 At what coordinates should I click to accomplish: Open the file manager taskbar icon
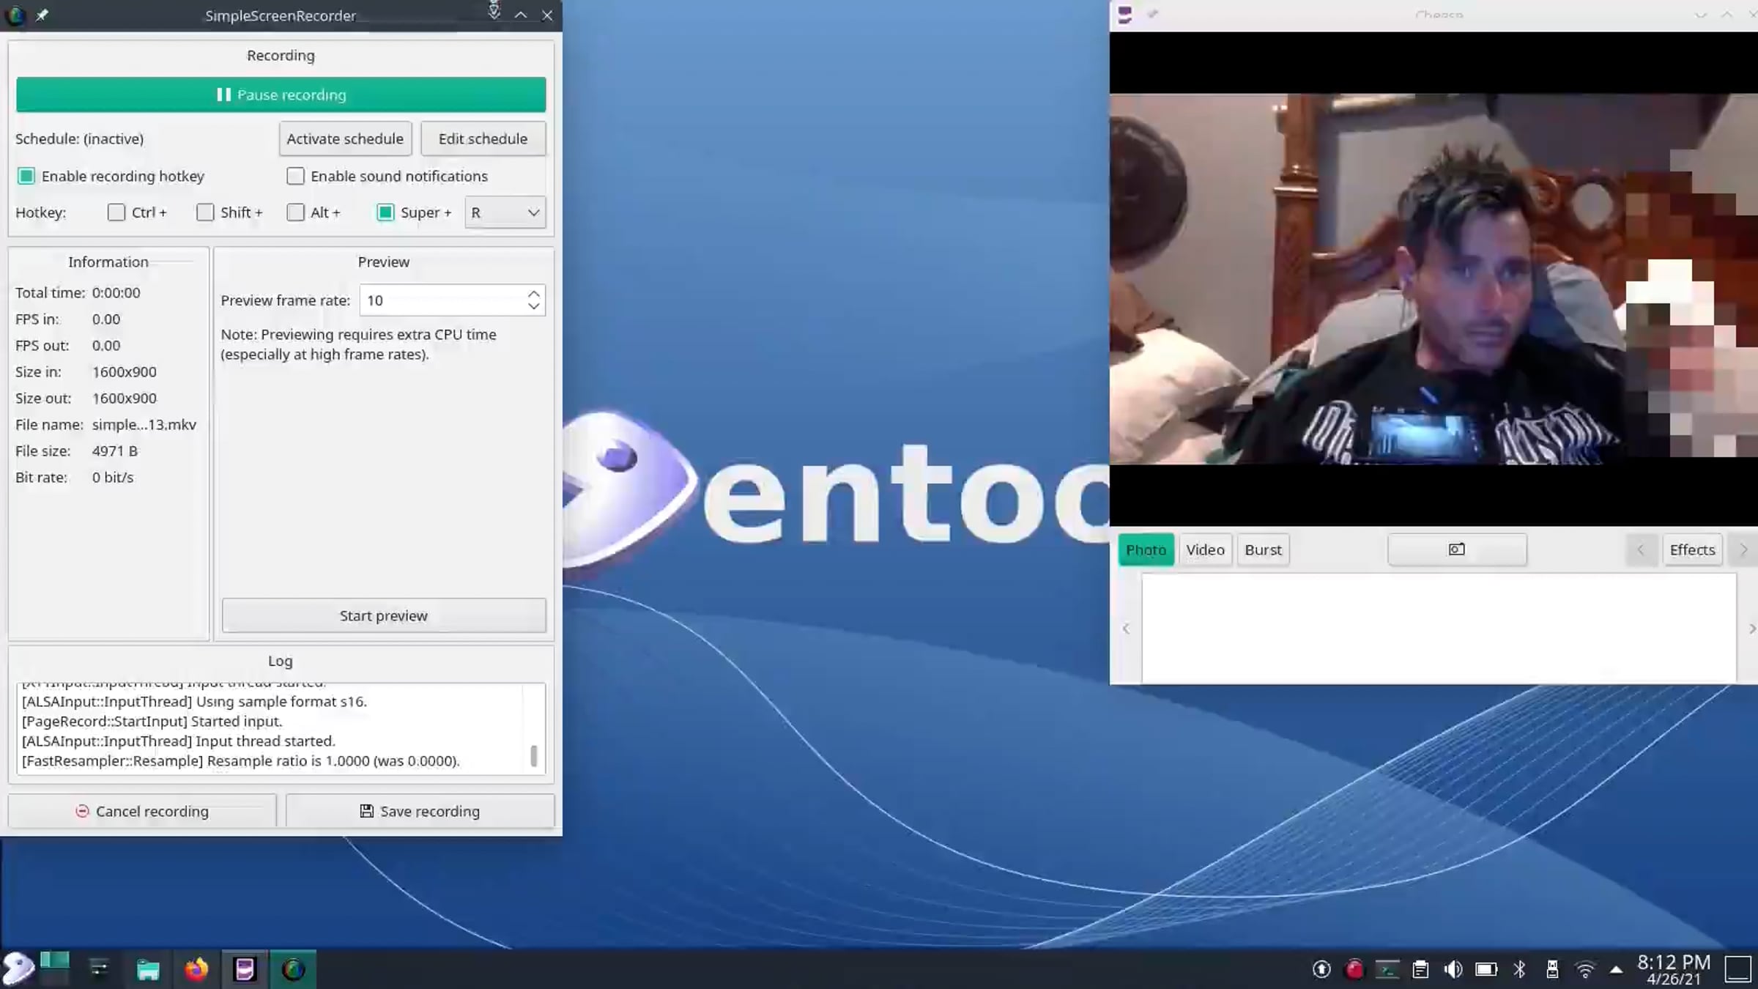coord(148,969)
